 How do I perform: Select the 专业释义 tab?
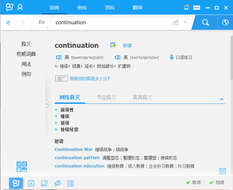point(106,98)
